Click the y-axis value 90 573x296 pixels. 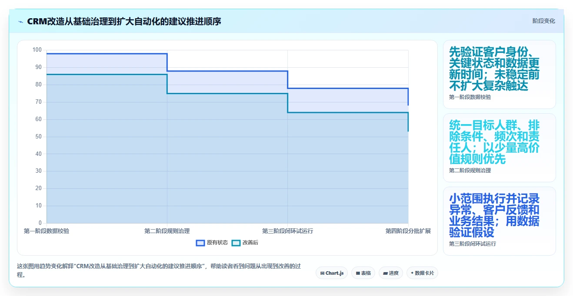click(39, 67)
